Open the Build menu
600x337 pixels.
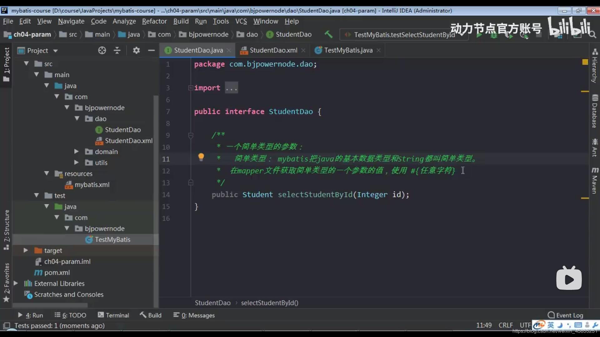181,21
